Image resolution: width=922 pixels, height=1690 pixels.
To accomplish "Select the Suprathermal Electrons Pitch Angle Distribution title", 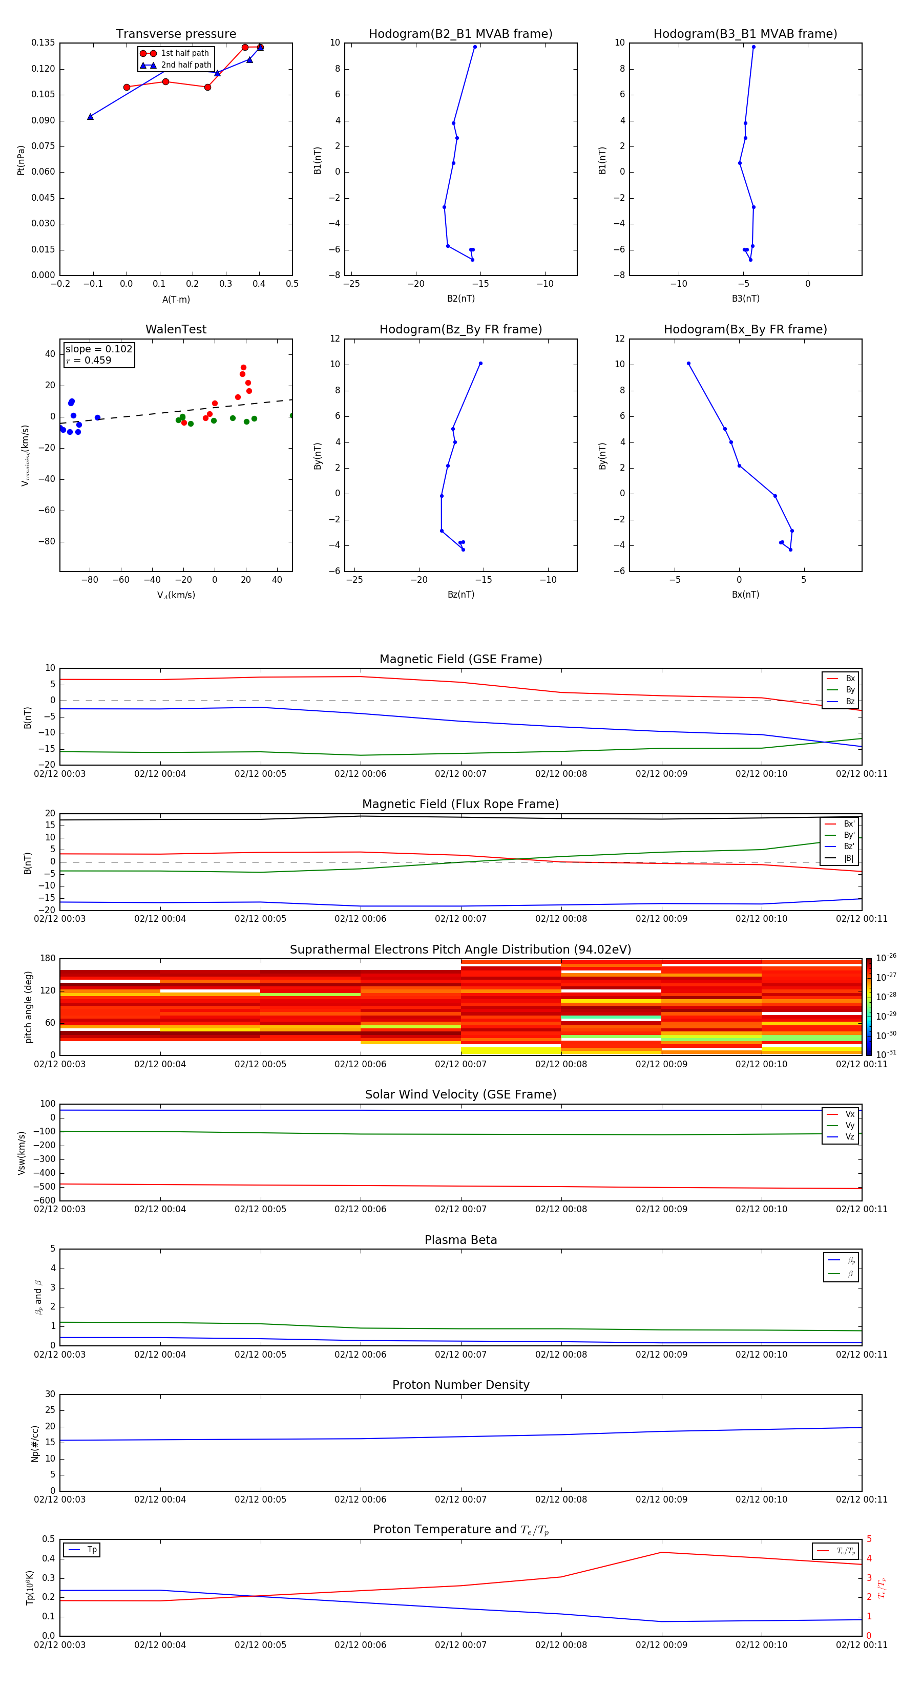I will coord(460,950).
